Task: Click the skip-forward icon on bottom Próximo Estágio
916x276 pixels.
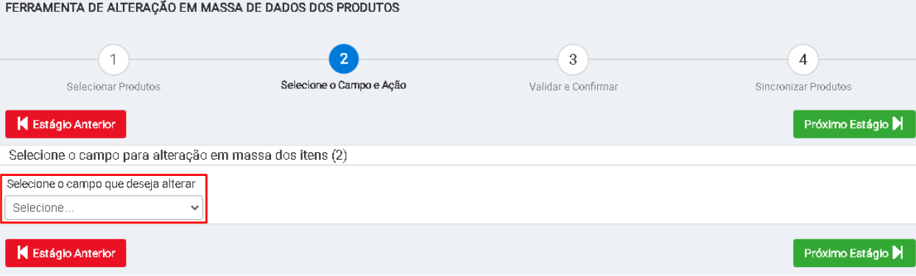Action: click(x=898, y=252)
